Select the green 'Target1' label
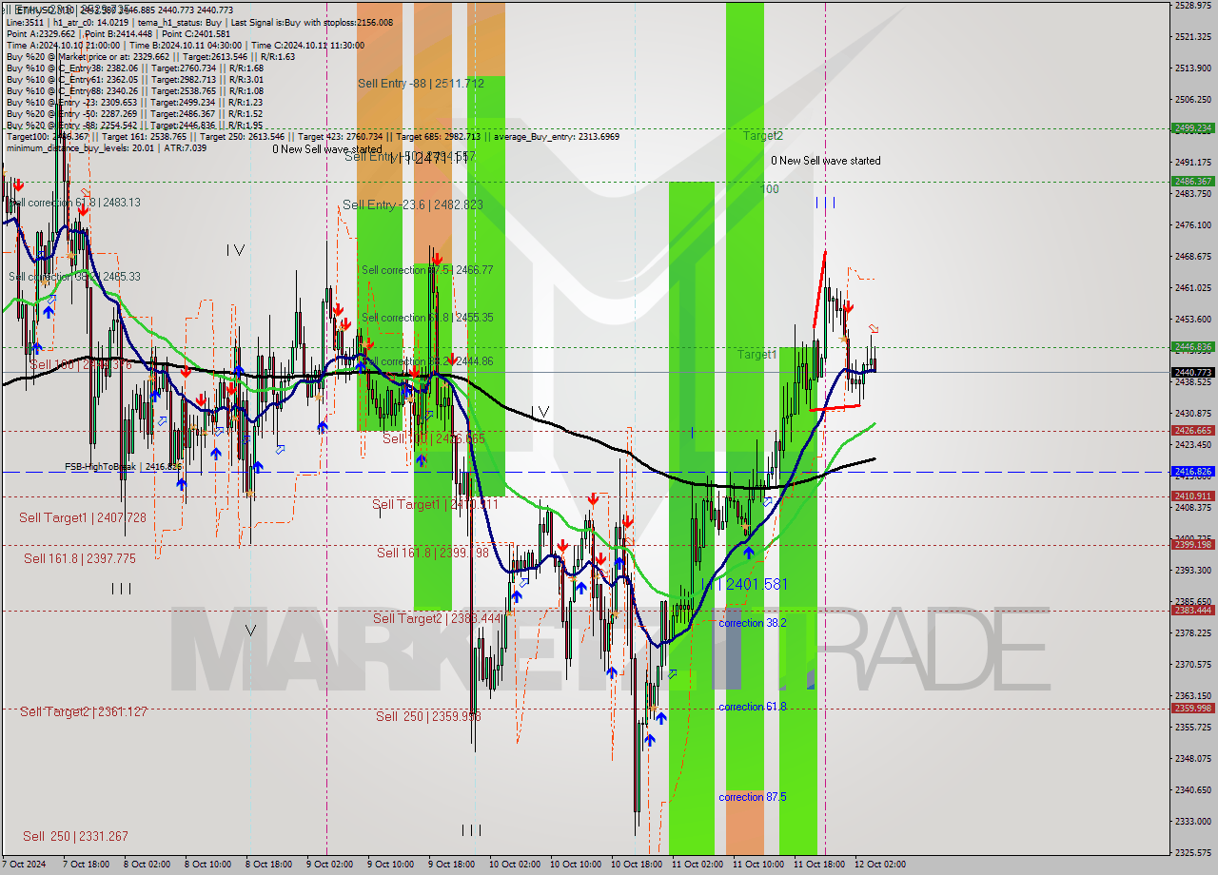The width and height of the screenshot is (1218, 875). (757, 355)
